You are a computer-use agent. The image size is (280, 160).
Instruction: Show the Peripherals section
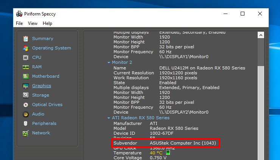[44, 123]
